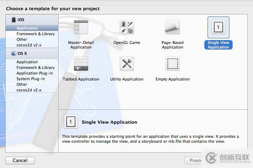Image resolution: width=253 pixels, height=168 pixels.
Task: Choose cocos2d v2.x under iOS
Action: tap(32, 45)
